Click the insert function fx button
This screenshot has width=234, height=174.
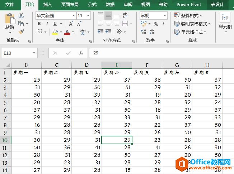coord(81,53)
